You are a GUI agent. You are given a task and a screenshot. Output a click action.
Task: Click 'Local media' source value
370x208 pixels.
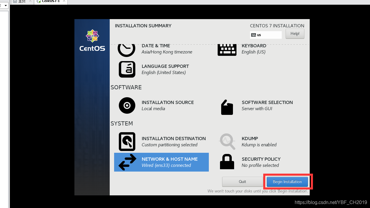[x=153, y=109]
